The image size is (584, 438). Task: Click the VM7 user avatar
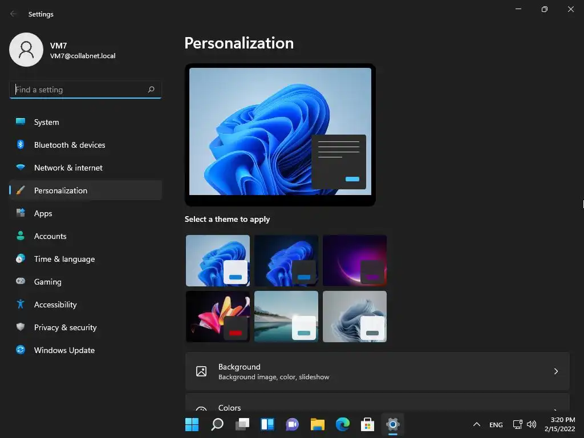(x=26, y=50)
